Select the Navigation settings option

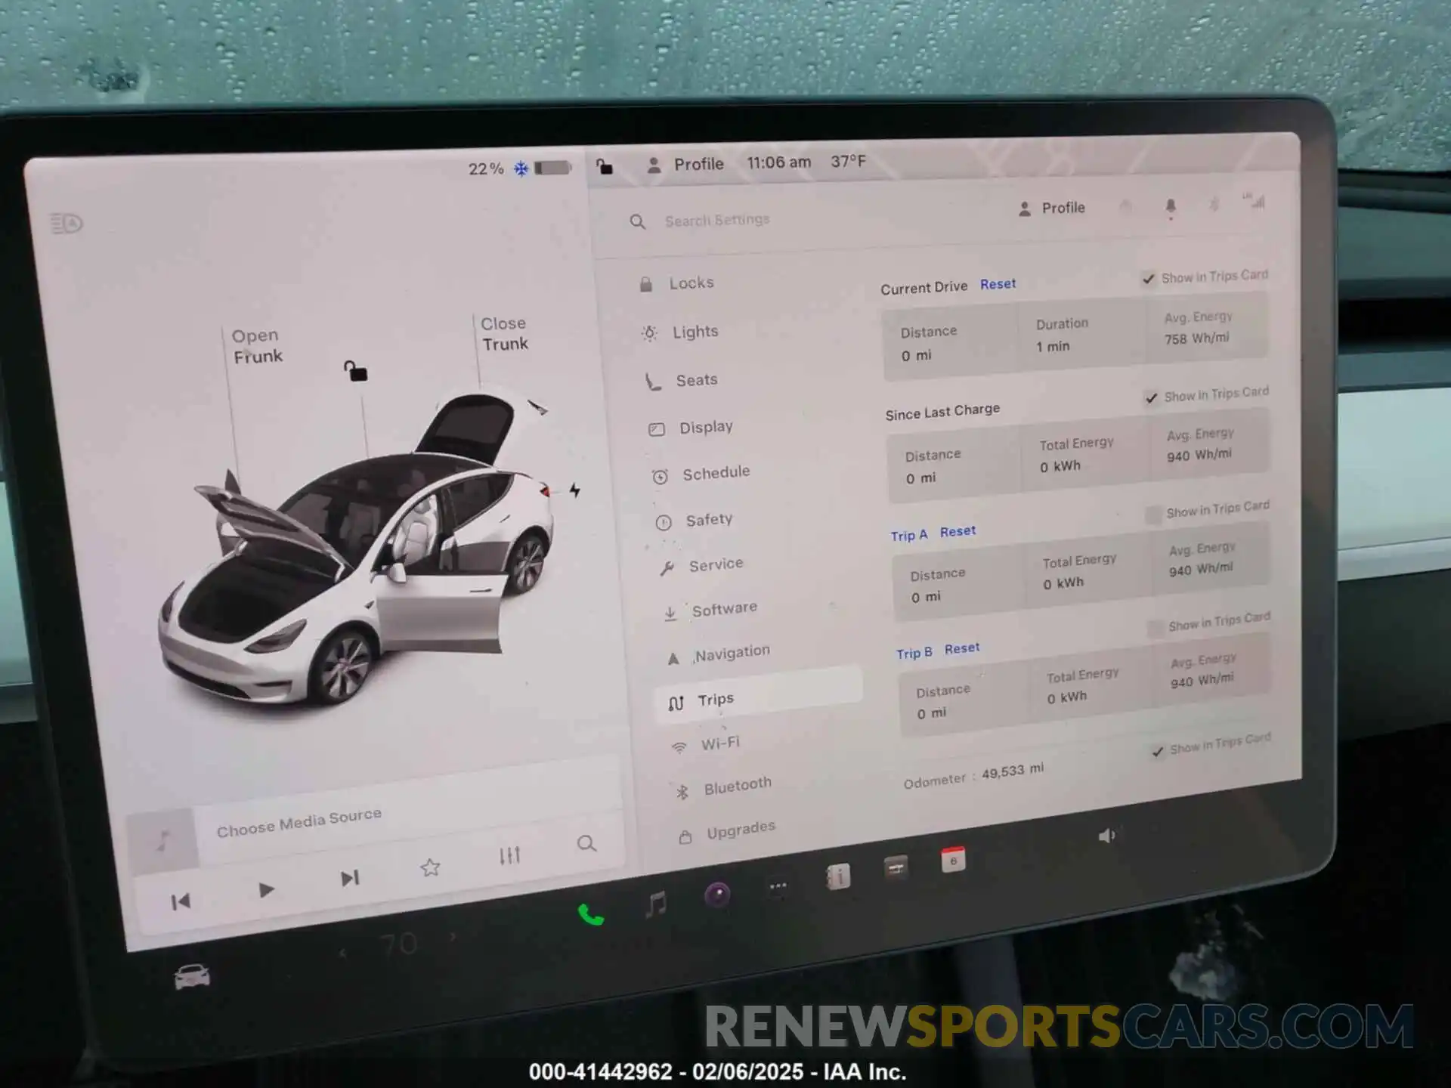coord(732,654)
